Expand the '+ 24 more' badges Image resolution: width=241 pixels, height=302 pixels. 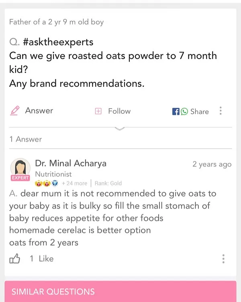pos(74,183)
